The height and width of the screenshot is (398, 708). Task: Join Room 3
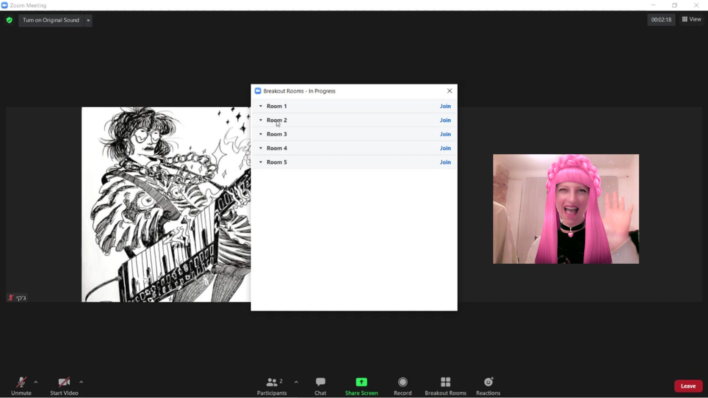(445, 134)
